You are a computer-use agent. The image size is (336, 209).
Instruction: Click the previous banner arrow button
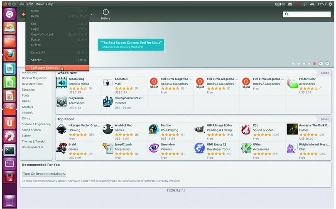tap(321, 63)
